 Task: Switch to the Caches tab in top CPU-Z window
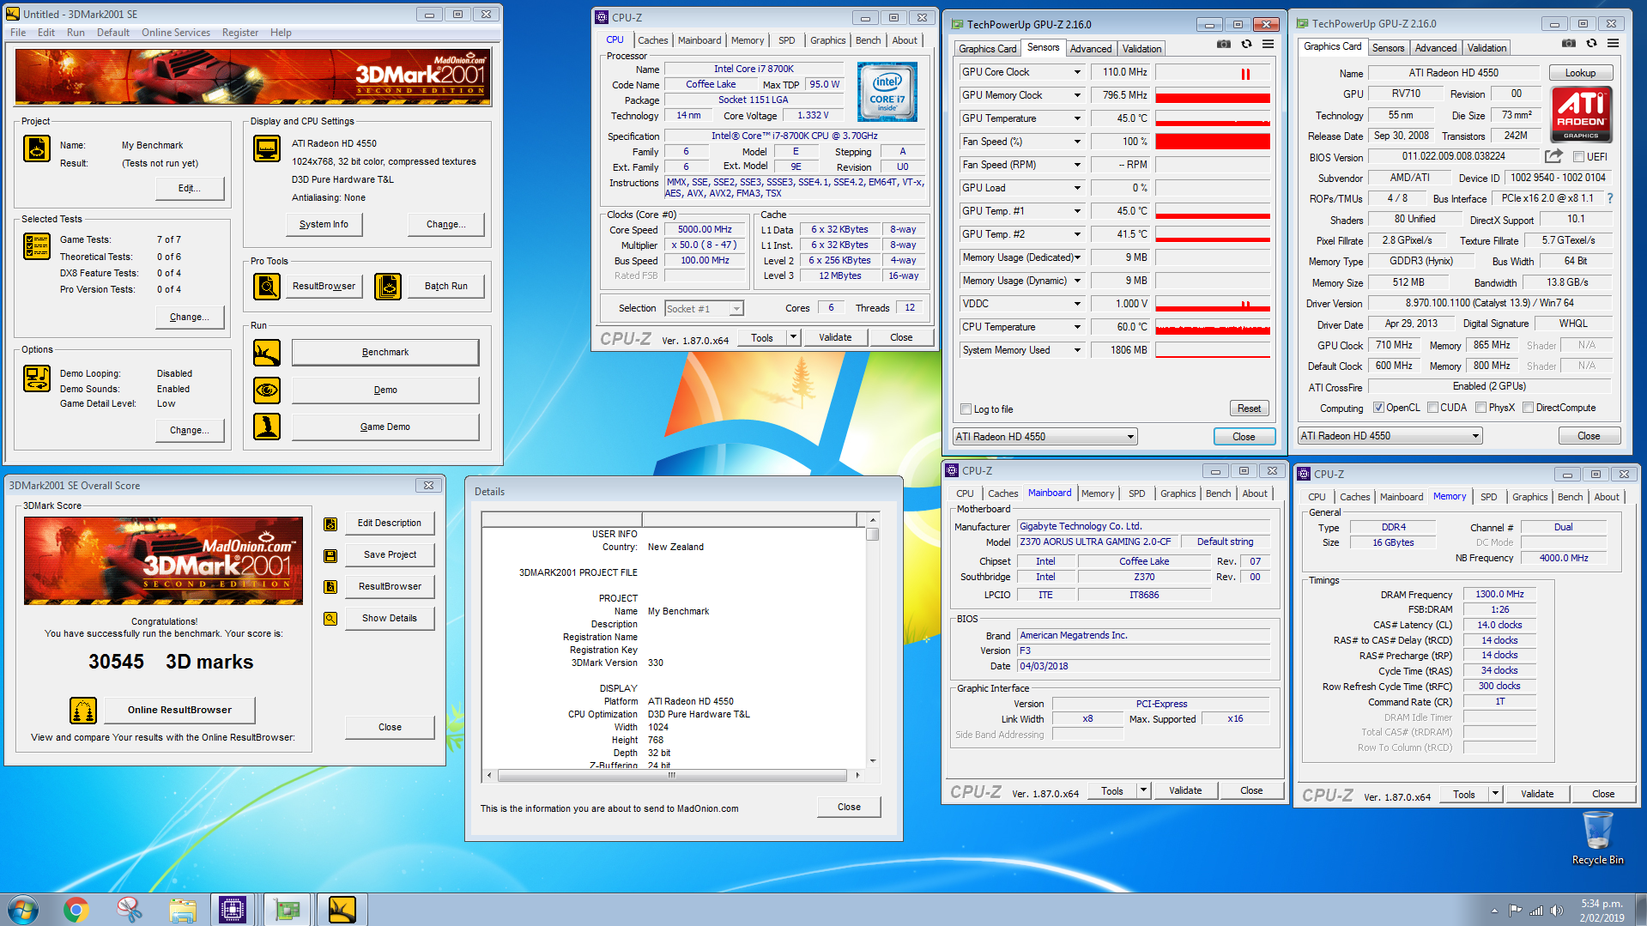point(652,40)
